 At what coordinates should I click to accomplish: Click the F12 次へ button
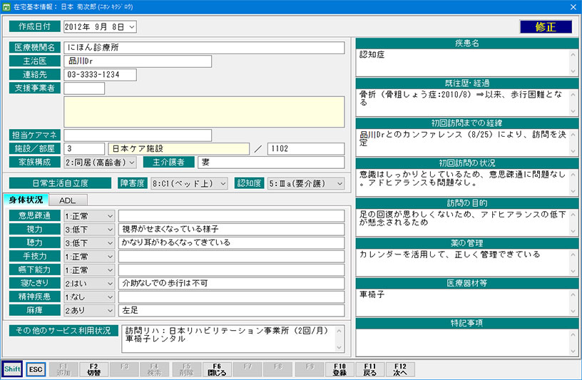(x=400, y=369)
